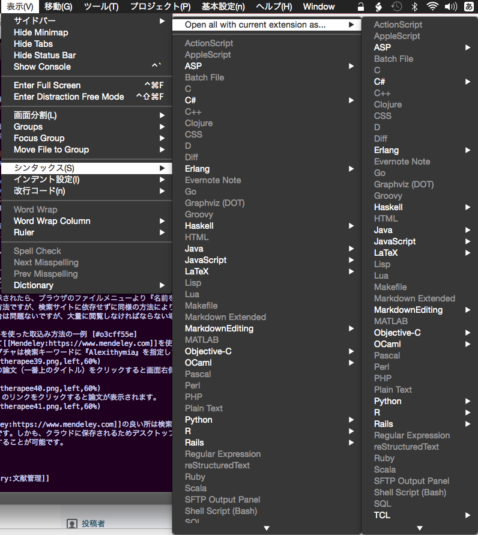
Task: Choose AppleScript in the rightmost submenu
Action: pos(420,36)
